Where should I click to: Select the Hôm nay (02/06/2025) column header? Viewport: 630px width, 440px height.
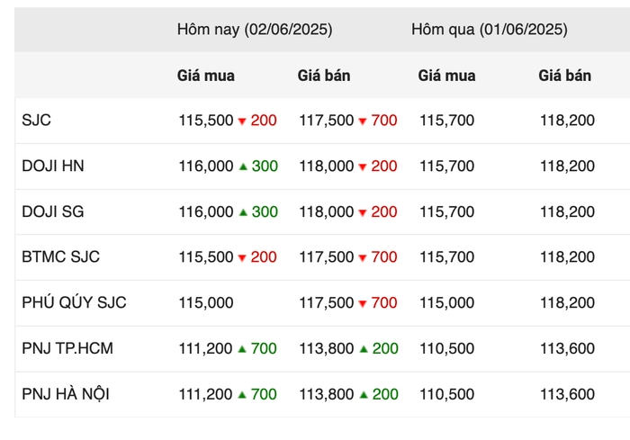[x=255, y=30]
